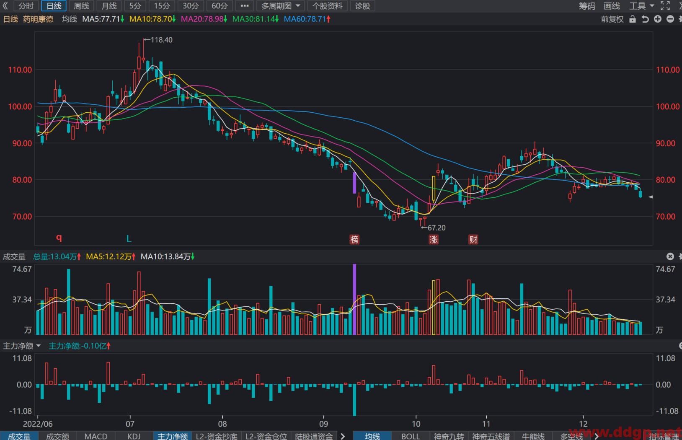Open 个股资料 stock info

[328, 6]
